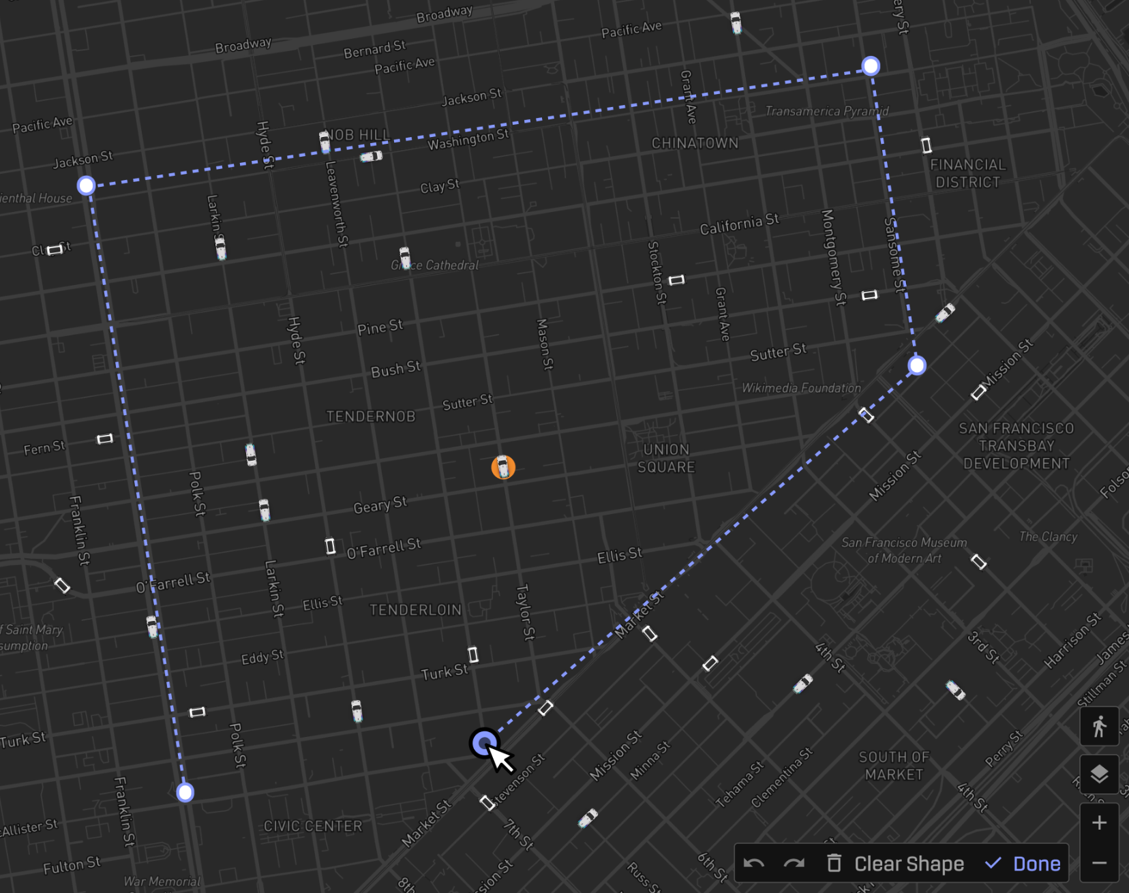The height and width of the screenshot is (893, 1129).
Task: Click the trash icon next to Clear Shape
Action: [x=834, y=863]
